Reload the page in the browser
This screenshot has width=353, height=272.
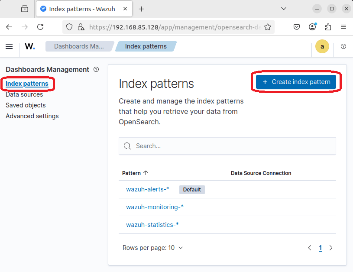coord(40,27)
